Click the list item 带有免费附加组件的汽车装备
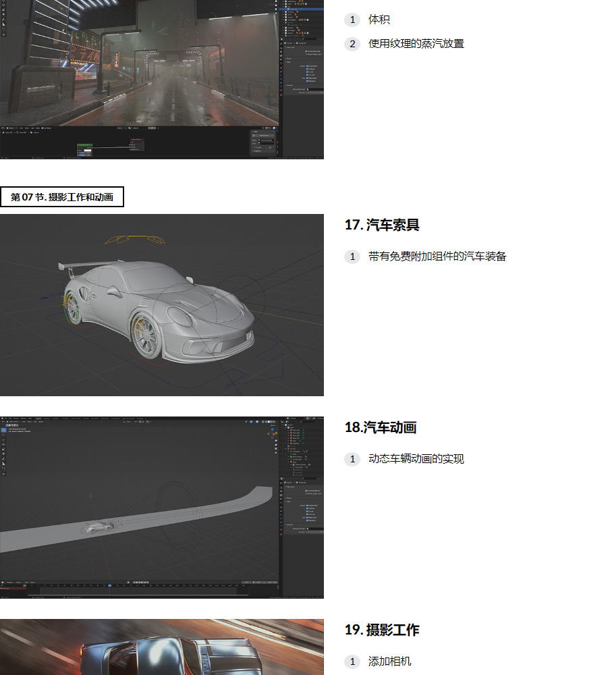 (437, 256)
